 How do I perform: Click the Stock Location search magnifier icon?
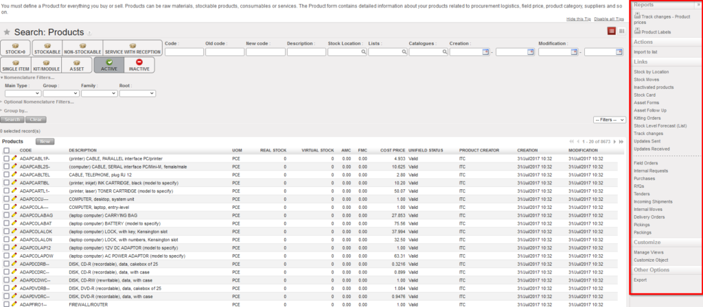362,52
